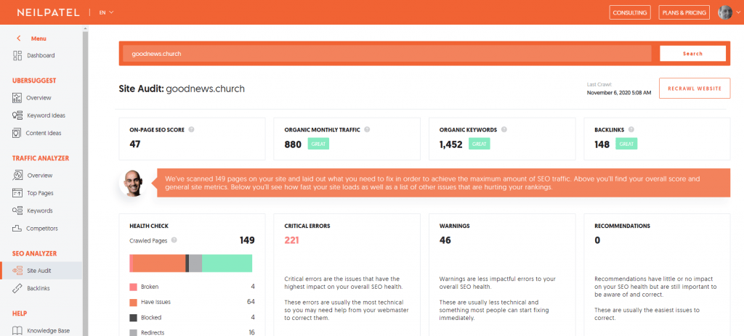Click the NEILPATEL logo

(x=49, y=13)
